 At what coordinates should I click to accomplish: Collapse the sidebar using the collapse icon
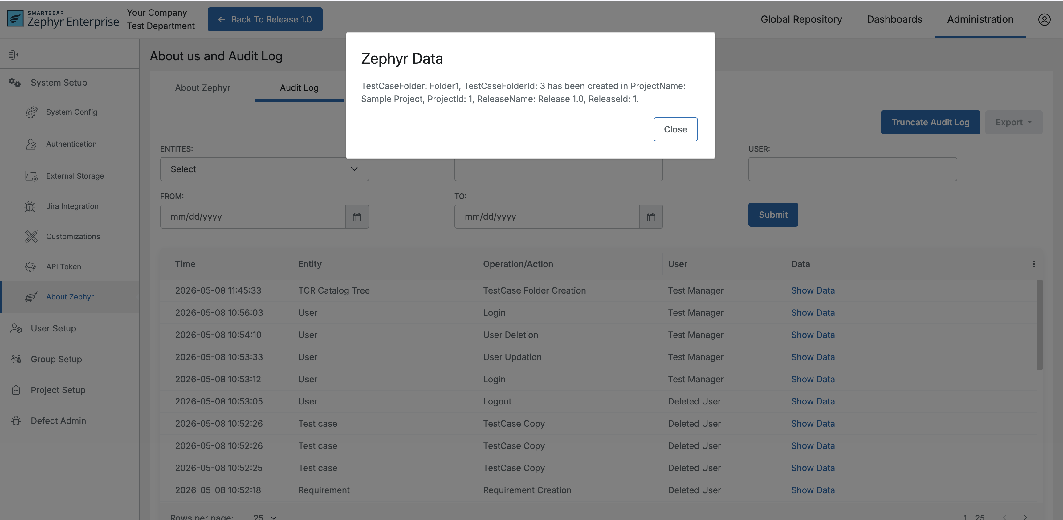point(14,55)
